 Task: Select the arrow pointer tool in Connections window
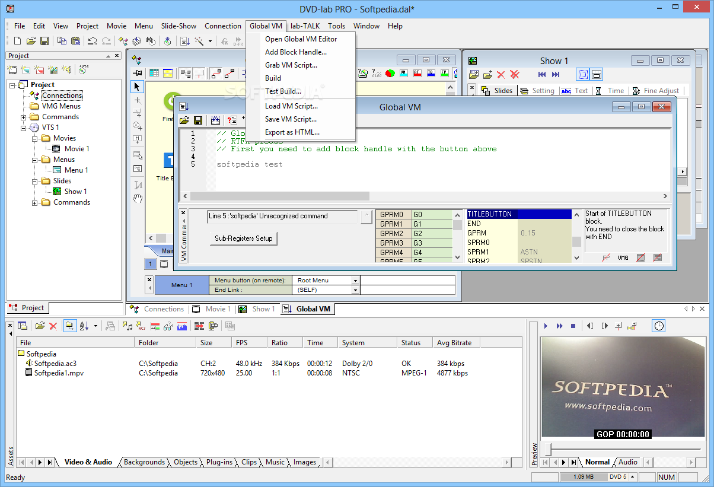point(138,87)
